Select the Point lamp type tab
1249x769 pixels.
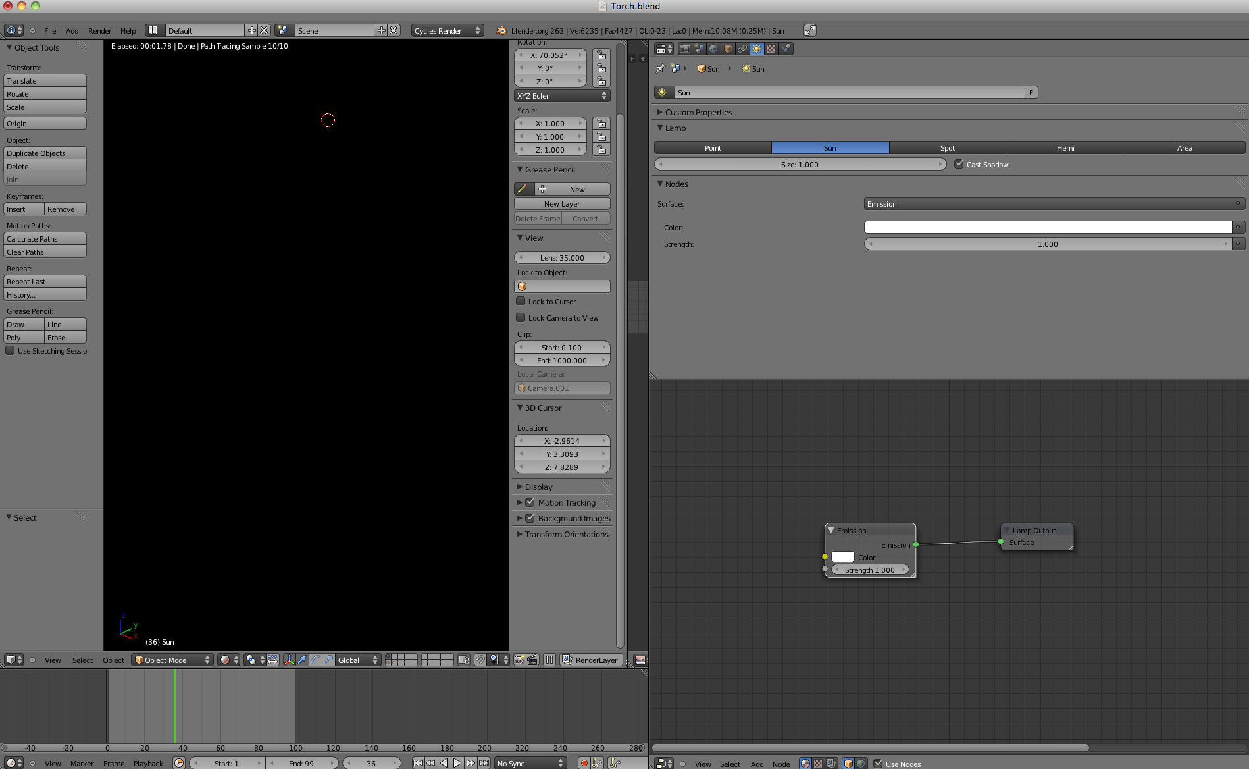click(x=713, y=148)
